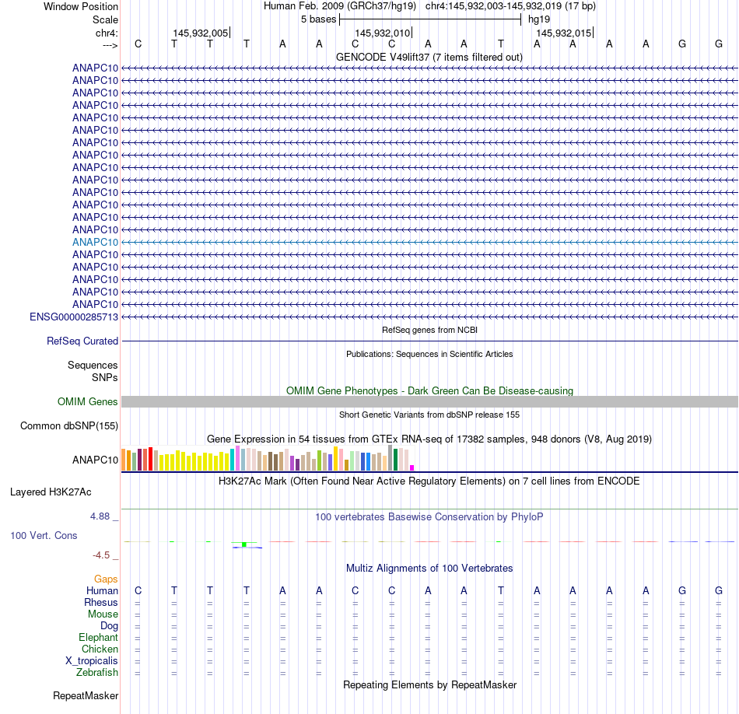
Task: Click the gray OMIM Genes bar
Action: pyautogui.click(x=430, y=401)
